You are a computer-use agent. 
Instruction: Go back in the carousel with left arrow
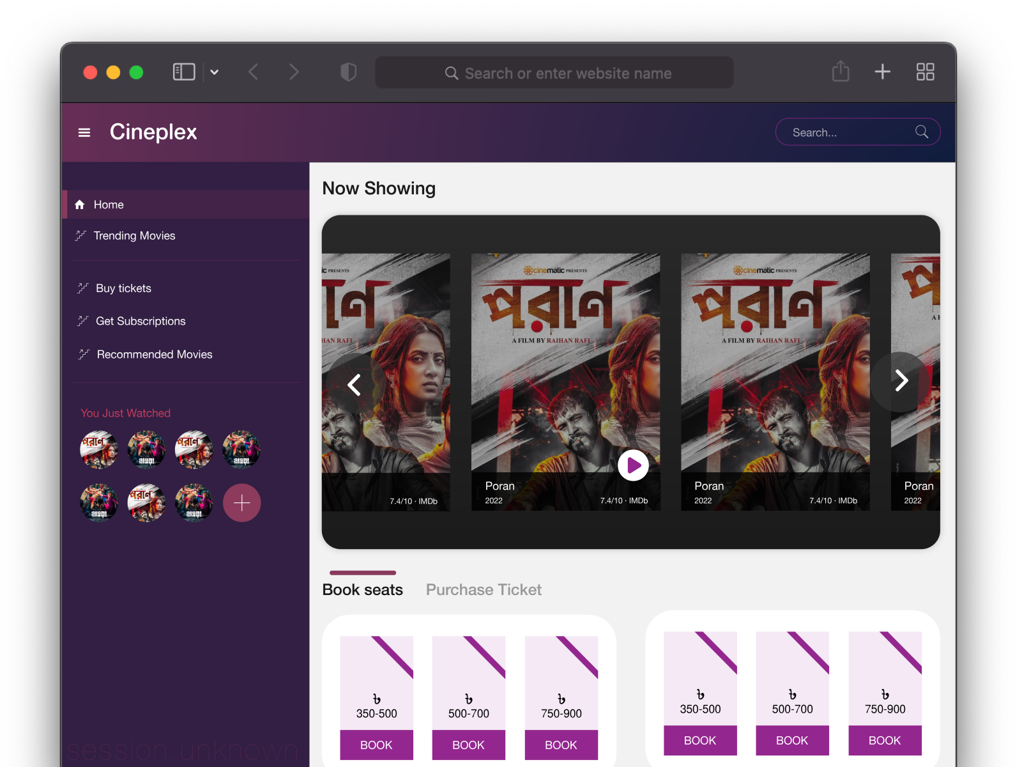(x=355, y=384)
